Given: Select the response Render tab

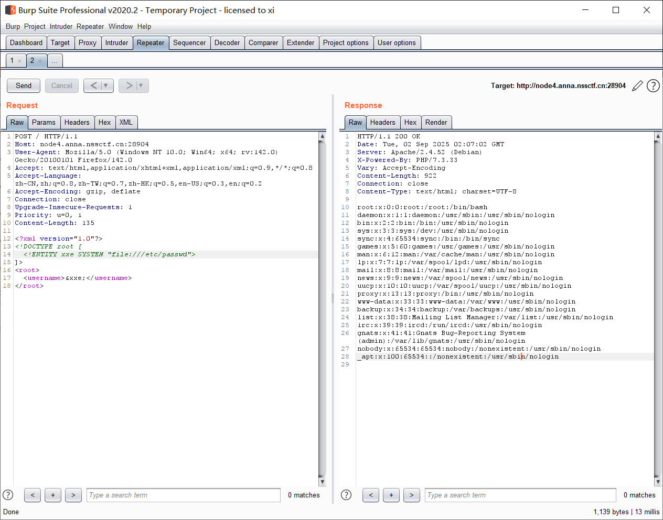Looking at the screenshot, I should coord(436,123).
